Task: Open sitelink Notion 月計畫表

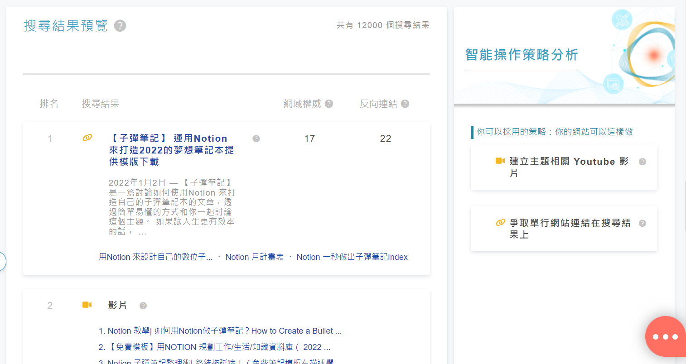Action: (x=255, y=257)
